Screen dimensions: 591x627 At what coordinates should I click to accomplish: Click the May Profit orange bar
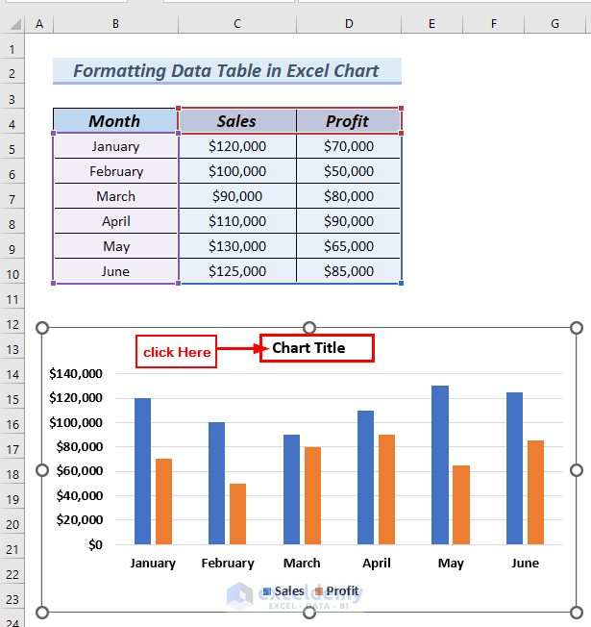coord(461,505)
